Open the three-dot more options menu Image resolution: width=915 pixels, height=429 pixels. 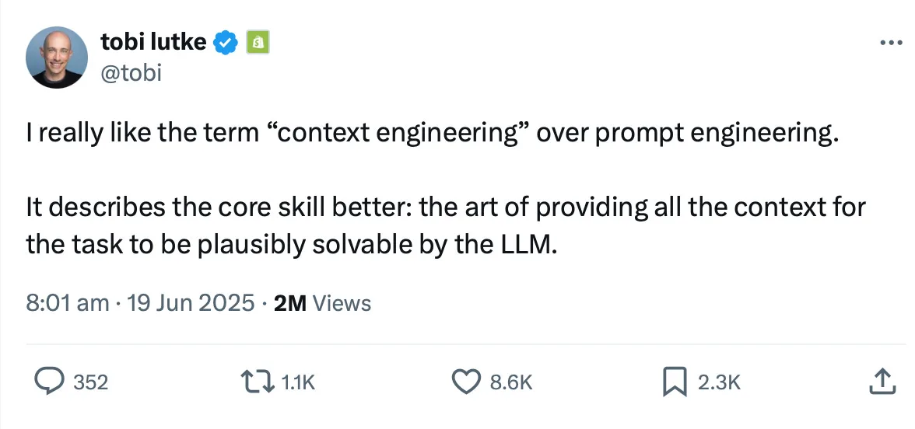pyautogui.click(x=891, y=43)
